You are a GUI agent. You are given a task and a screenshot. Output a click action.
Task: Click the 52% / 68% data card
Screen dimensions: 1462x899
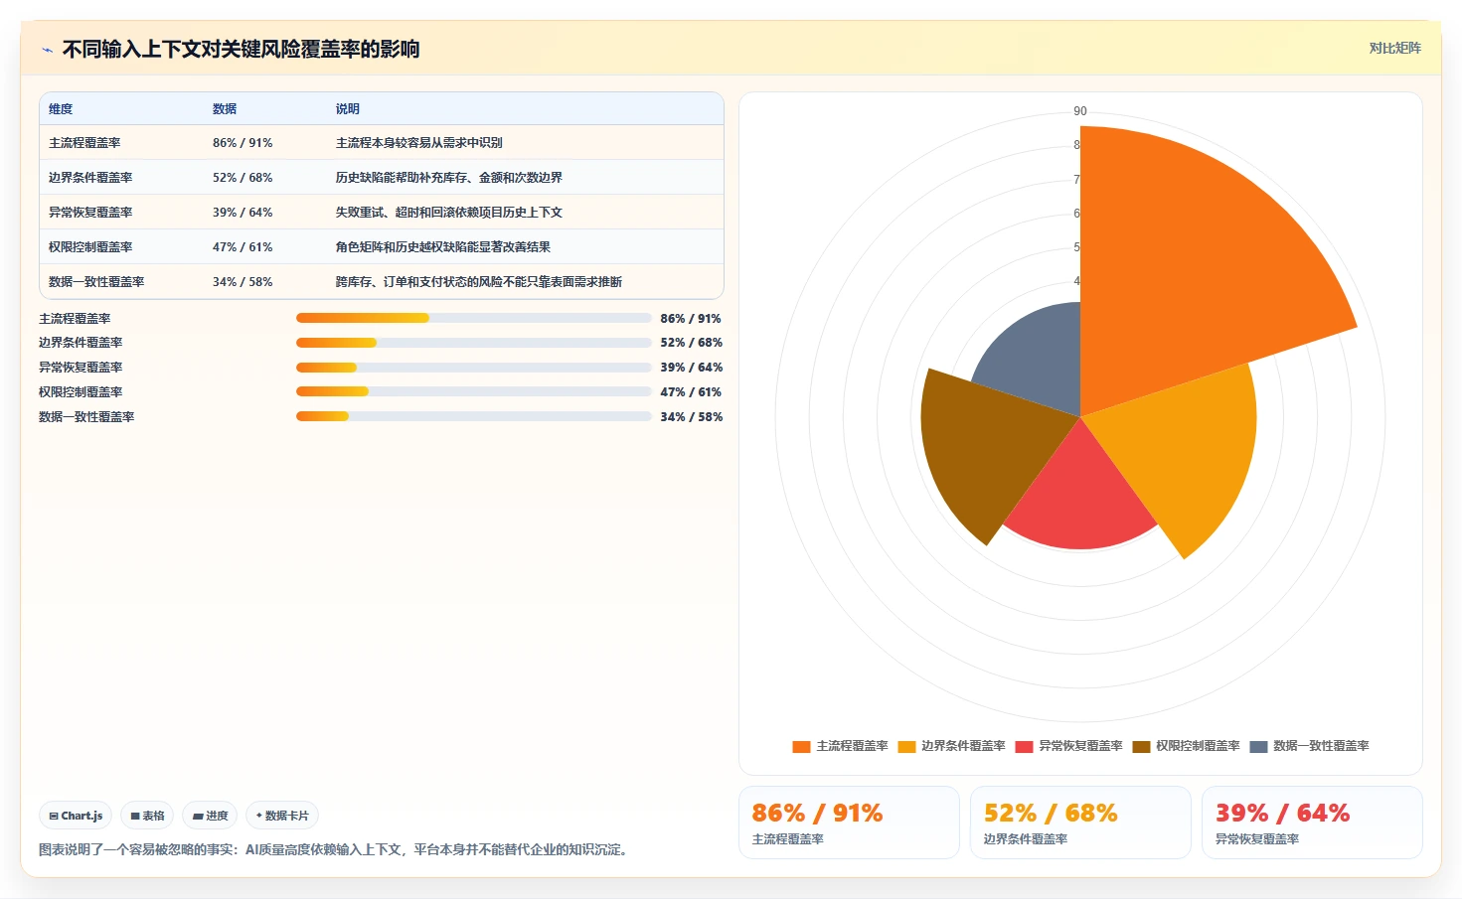tap(1080, 823)
